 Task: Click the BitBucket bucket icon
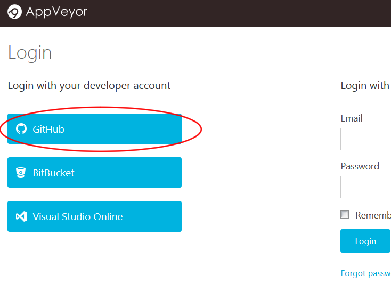click(x=21, y=173)
